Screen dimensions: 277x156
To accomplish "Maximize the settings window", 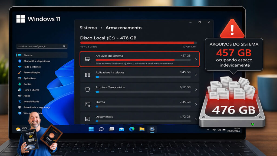I will (x=200, y=22).
